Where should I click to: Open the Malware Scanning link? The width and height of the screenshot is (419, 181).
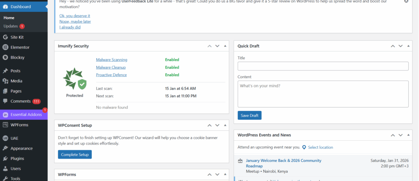(x=112, y=60)
